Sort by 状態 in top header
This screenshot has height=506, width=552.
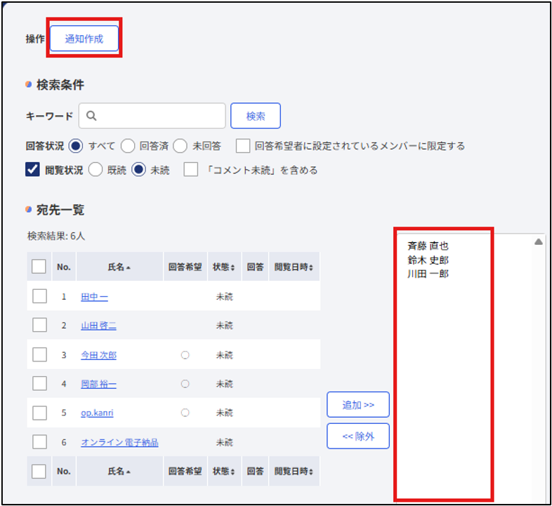[223, 267]
